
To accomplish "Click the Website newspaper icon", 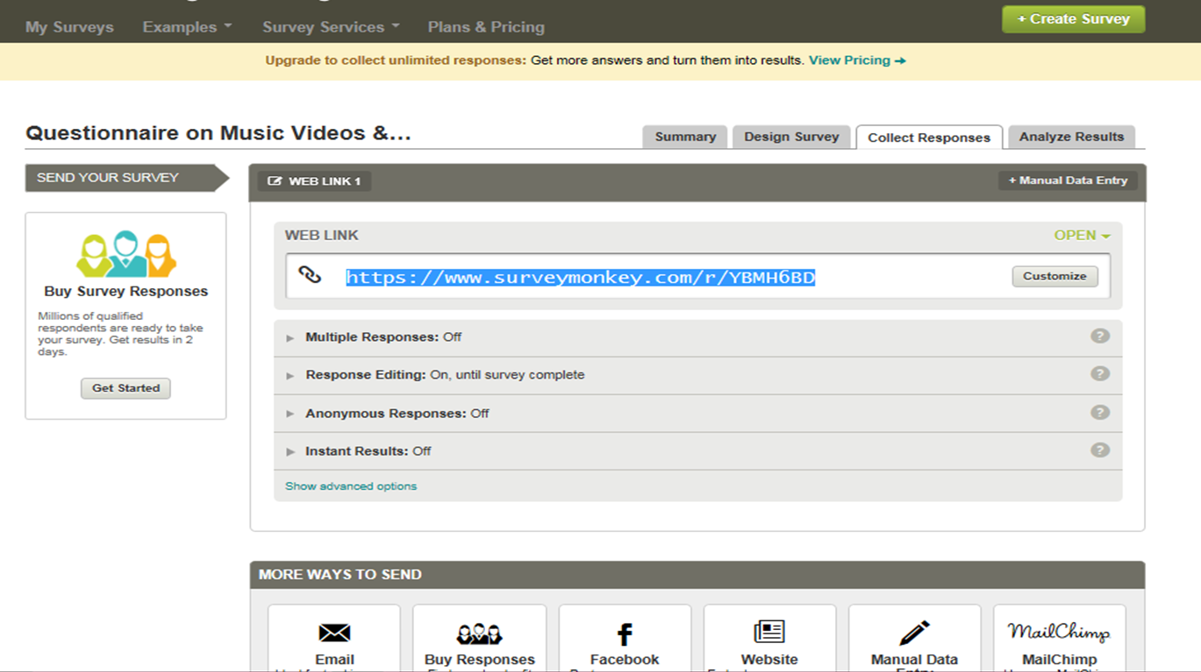I will (x=769, y=632).
